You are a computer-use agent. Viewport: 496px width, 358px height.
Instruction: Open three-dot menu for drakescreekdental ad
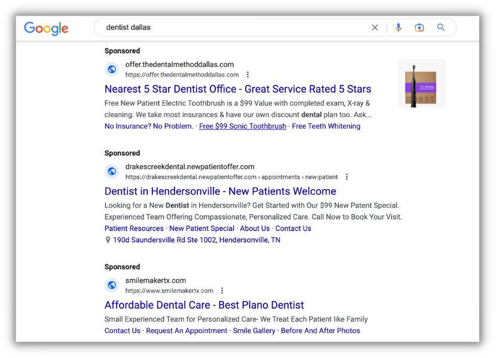pyautogui.click(x=347, y=177)
